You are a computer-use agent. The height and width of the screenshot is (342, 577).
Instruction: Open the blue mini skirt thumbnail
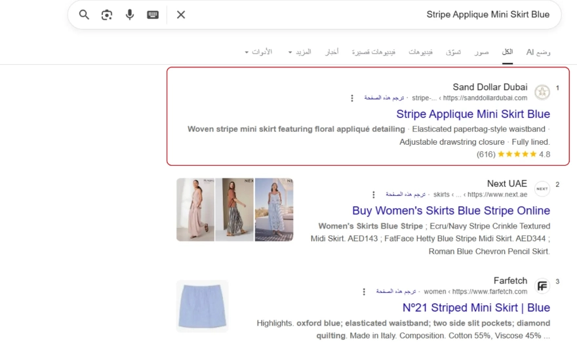point(203,306)
